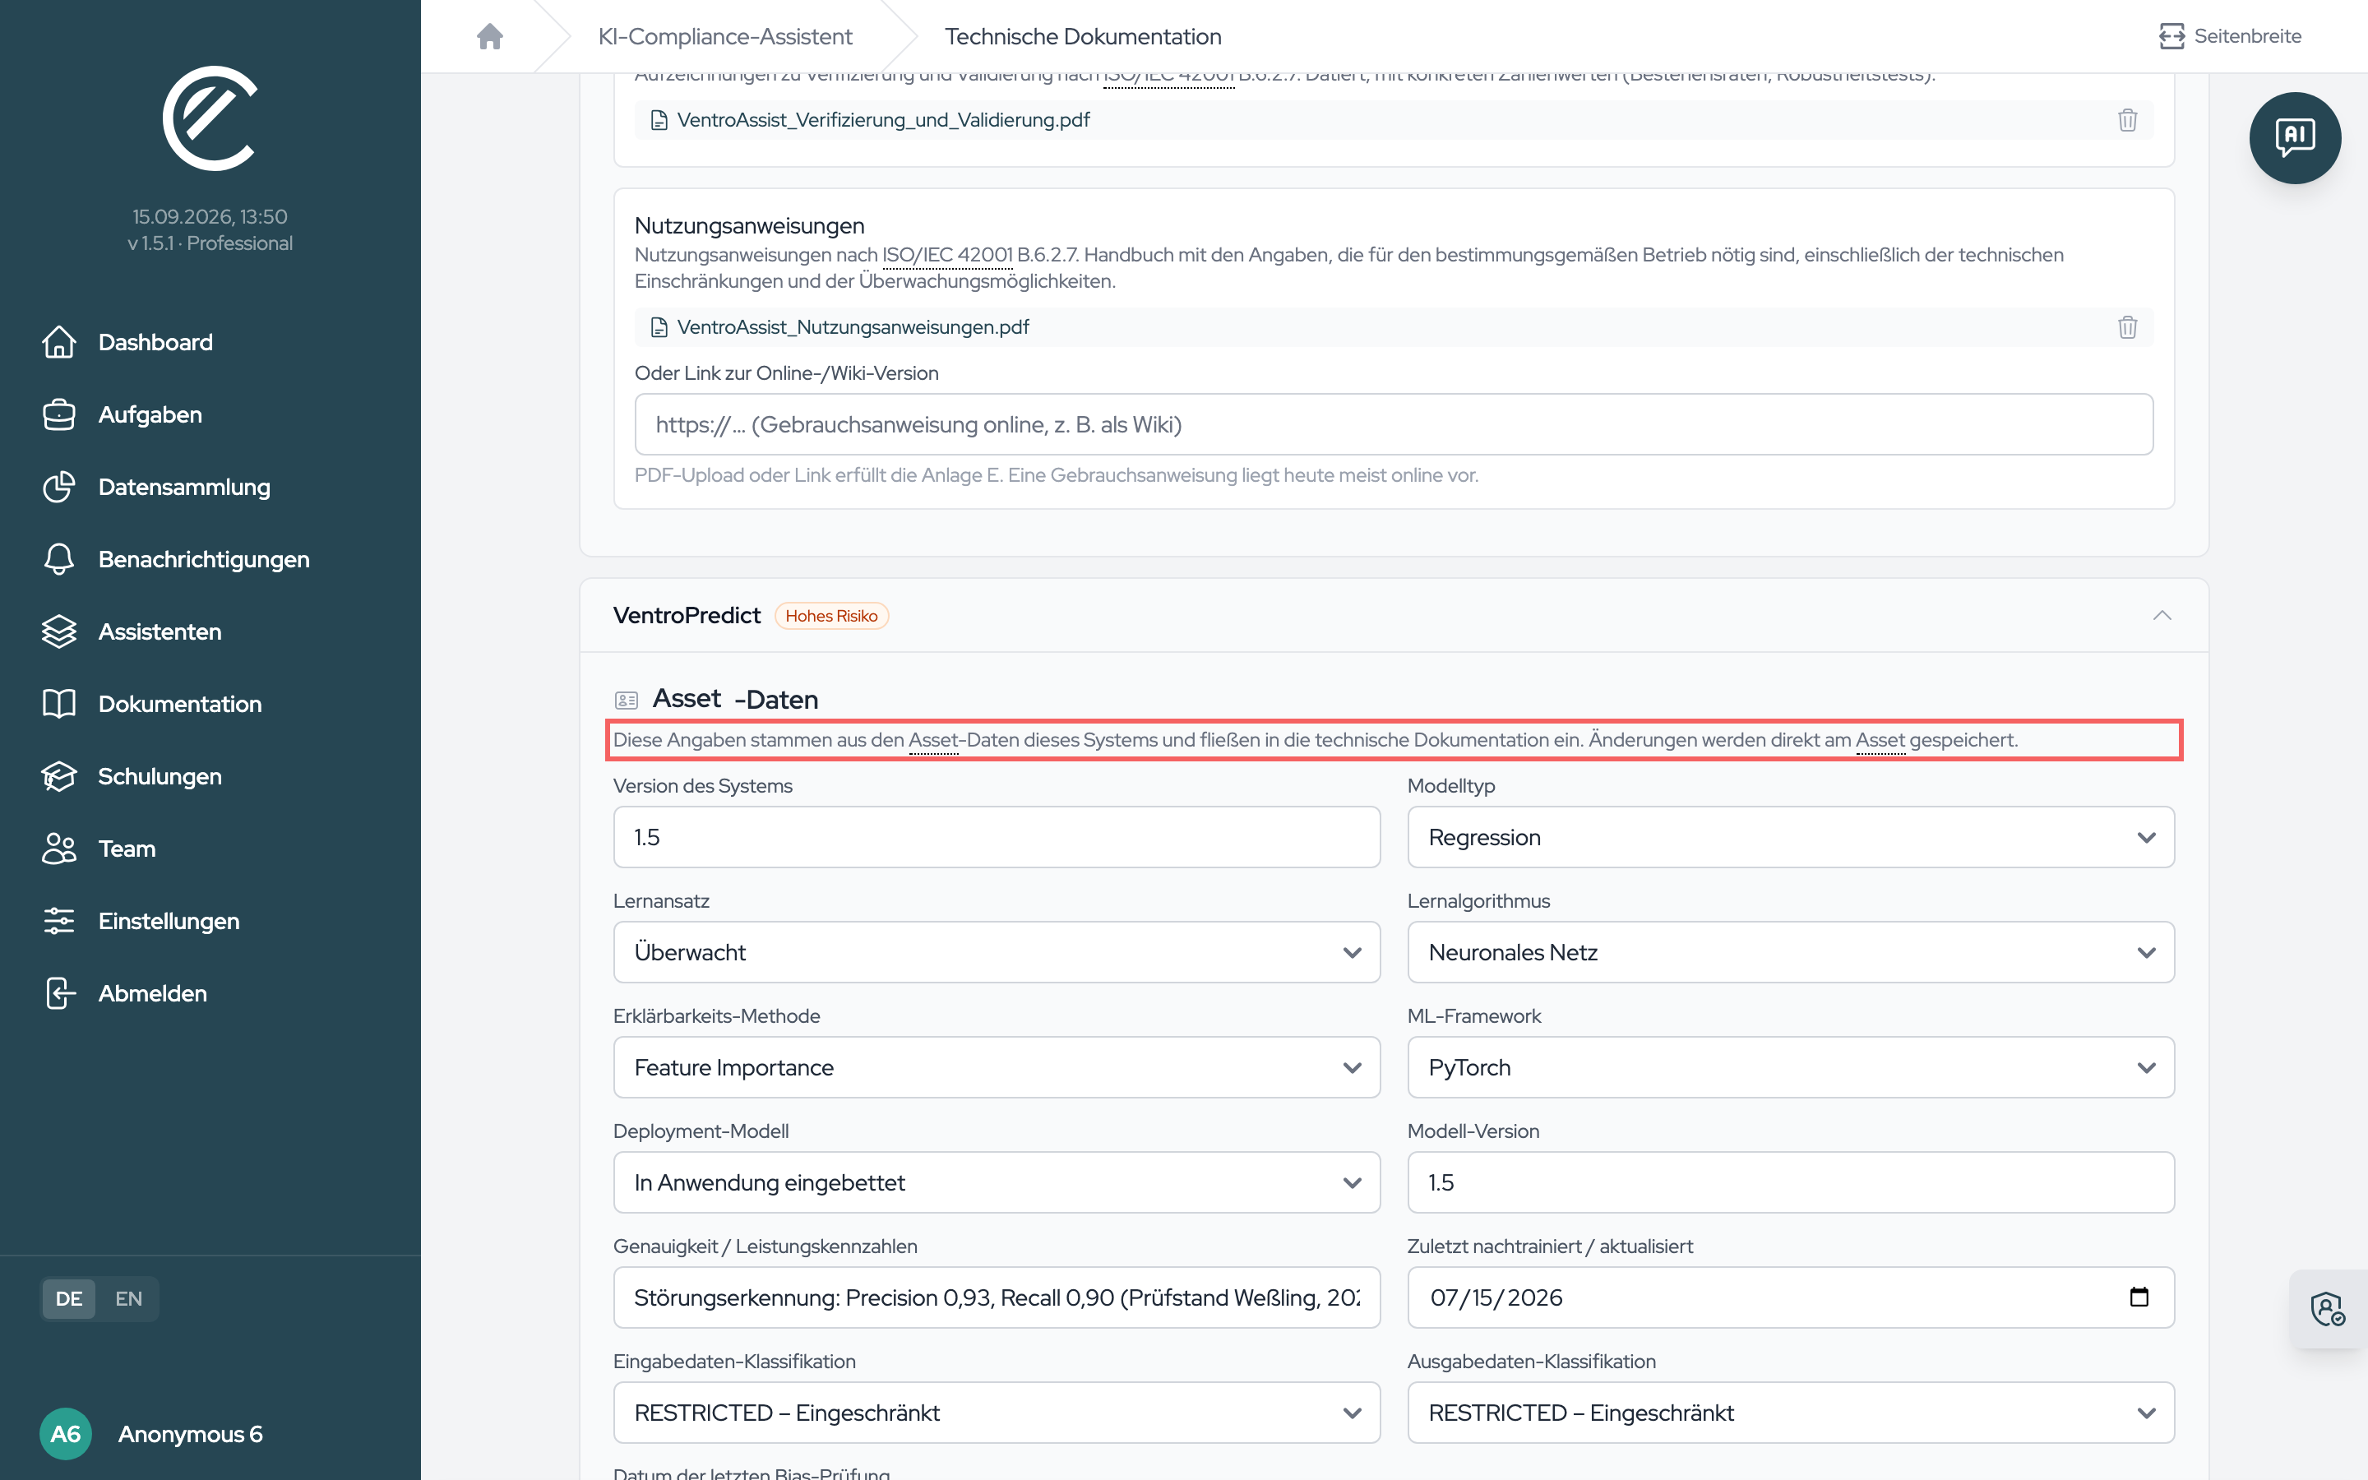Click the Genauigkeit / Leistungskennzahlen field
Screen dimensions: 2368x1480
coord(997,1298)
